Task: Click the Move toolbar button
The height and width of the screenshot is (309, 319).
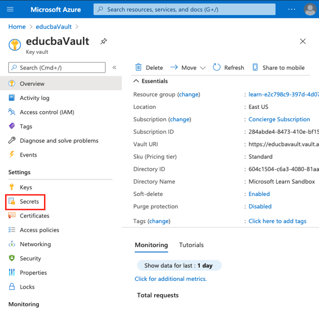Action: pos(188,68)
